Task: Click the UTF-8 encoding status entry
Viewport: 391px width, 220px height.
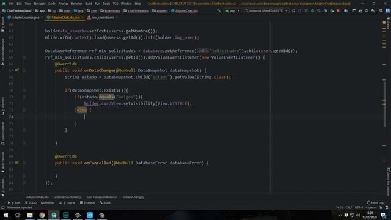Action: tap(359, 208)
